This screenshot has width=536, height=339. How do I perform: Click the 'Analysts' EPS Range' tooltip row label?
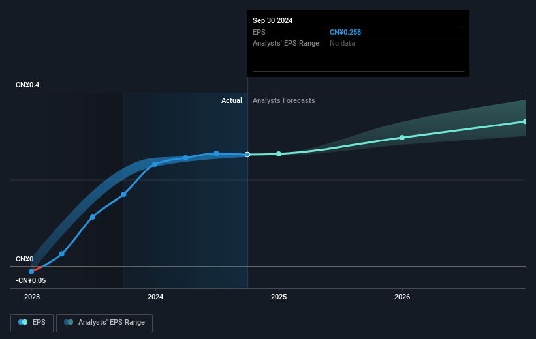(286, 44)
